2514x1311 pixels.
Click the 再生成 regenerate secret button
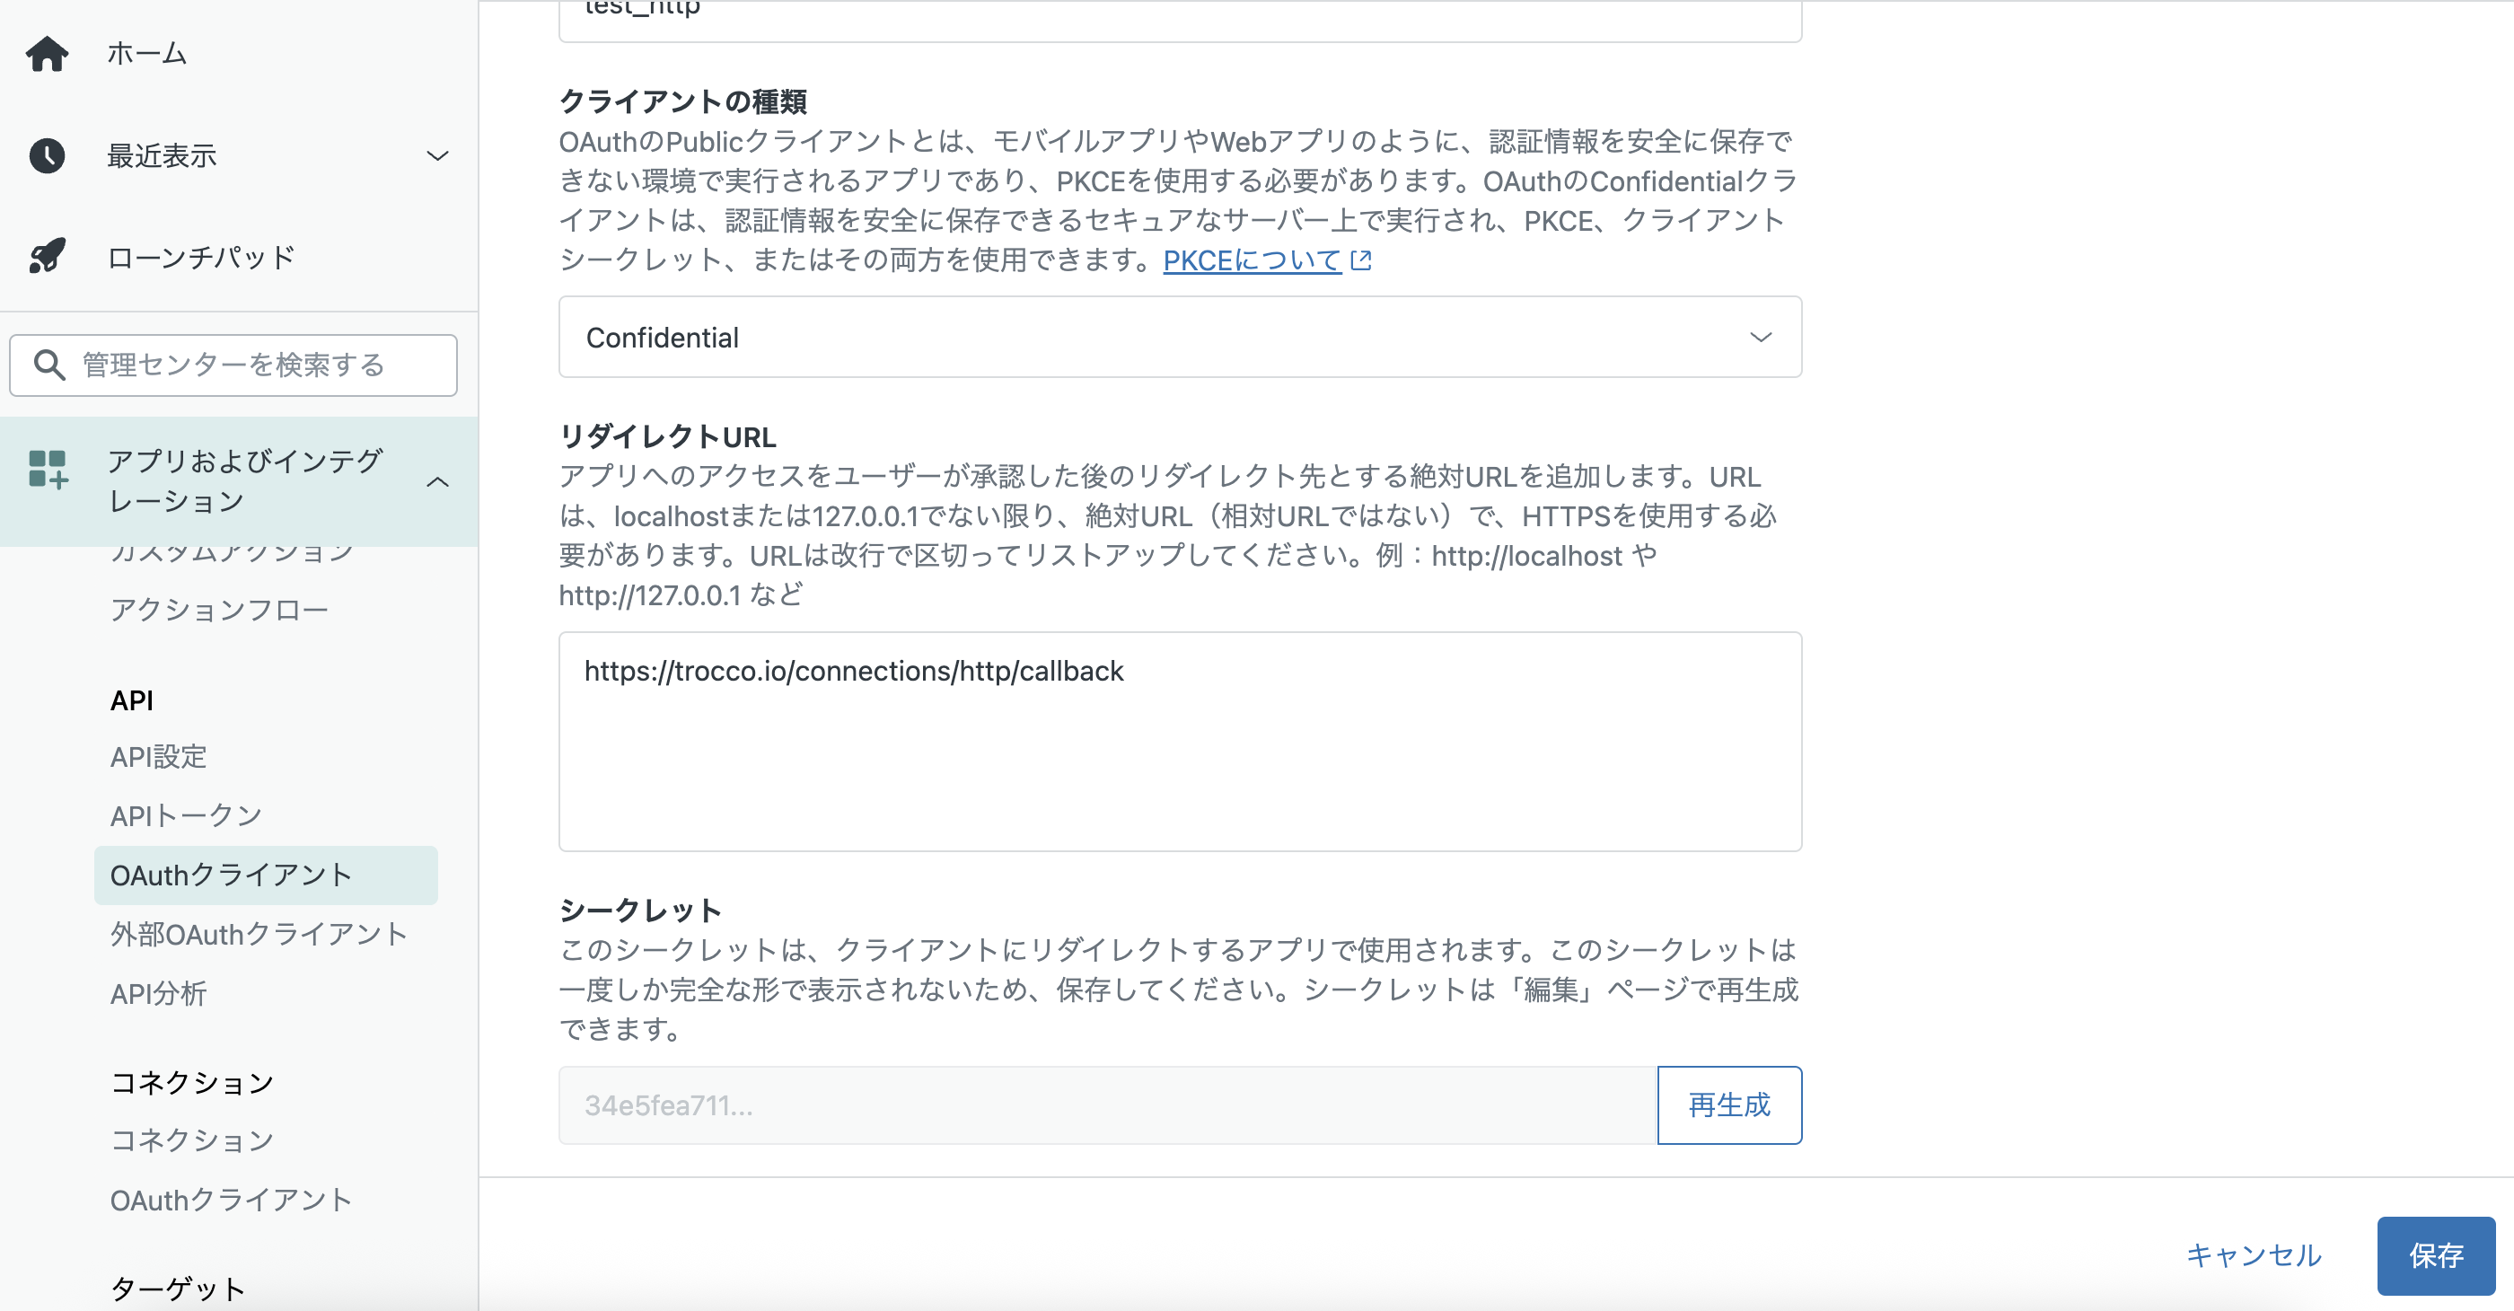[x=1728, y=1105]
